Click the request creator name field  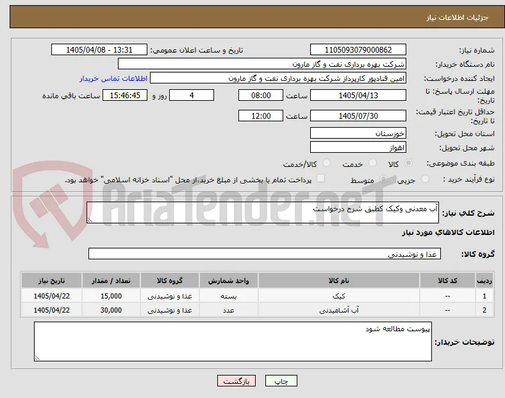[278, 78]
